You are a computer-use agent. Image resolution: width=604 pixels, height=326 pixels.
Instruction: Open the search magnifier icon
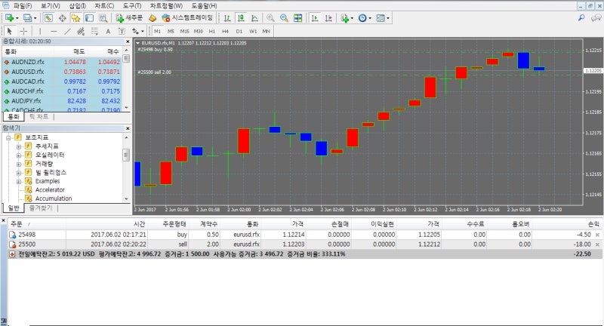(581, 17)
